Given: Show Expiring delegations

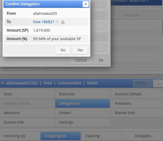Looking at the screenshot, I should (101, 136).
